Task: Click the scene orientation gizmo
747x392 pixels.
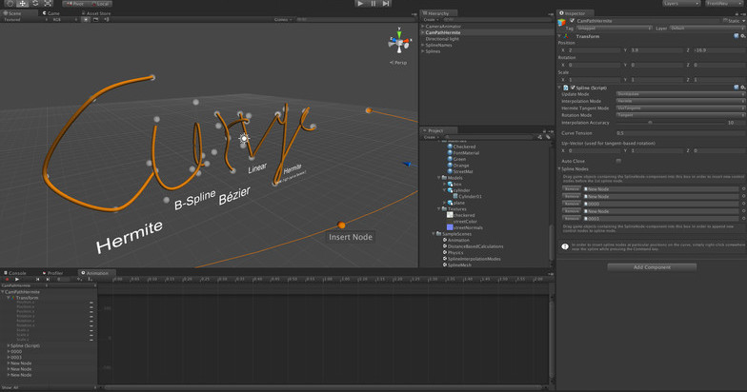Action: pyautogui.click(x=397, y=42)
